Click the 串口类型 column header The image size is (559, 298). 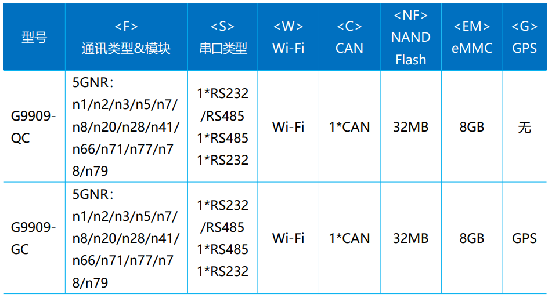[223, 38]
